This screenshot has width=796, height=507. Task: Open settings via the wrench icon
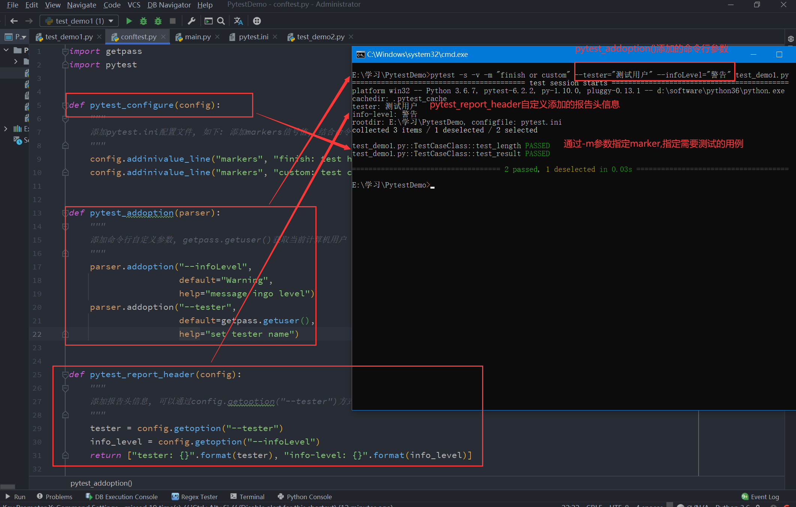coord(192,21)
